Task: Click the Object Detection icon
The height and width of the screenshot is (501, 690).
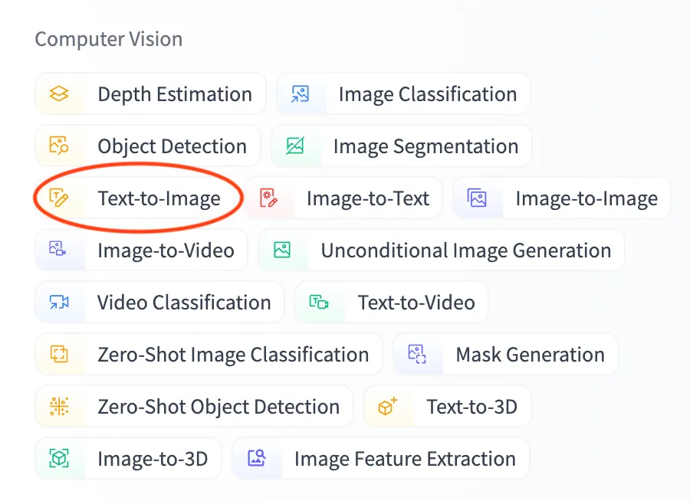Action: (x=59, y=146)
